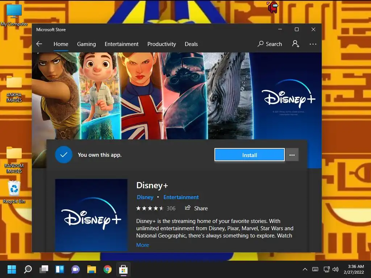
Task: Minimize the Microsoft Store window
Action: [280, 29]
